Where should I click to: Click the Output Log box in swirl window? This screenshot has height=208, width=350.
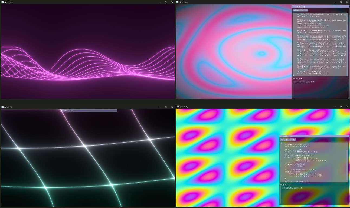tap(320, 89)
